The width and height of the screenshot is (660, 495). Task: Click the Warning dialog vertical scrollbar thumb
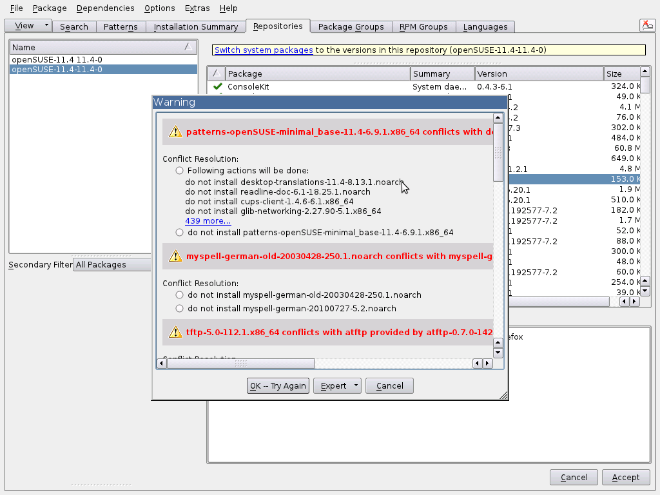tap(498, 152)
